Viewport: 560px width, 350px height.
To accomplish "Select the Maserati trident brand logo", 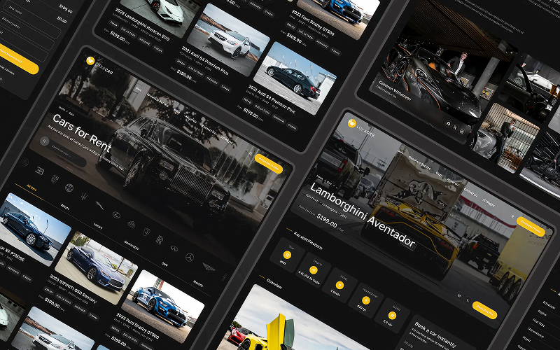I will [x=84, y=196].
